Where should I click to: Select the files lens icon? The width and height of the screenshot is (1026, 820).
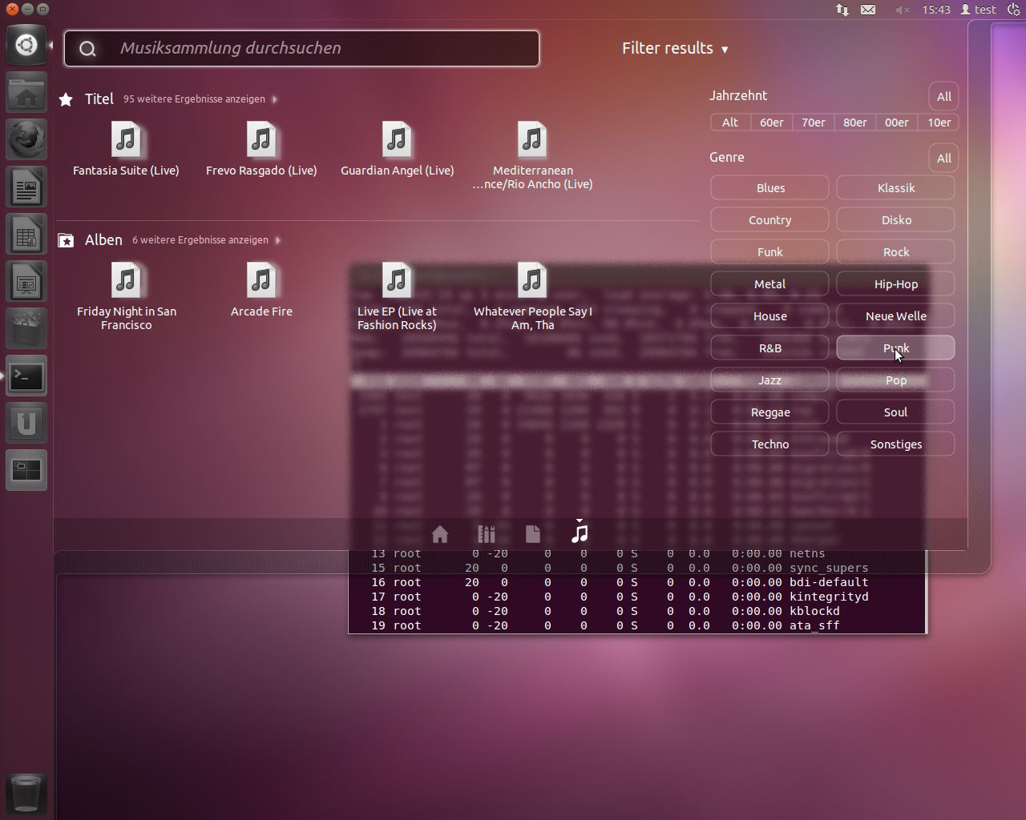[x=533, y=534]
